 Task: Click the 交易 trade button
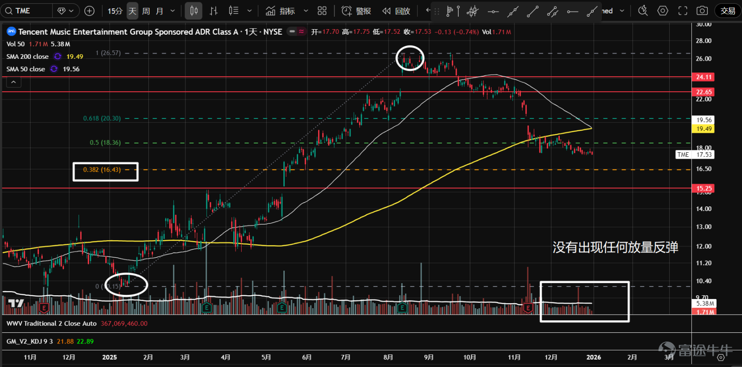728,11
